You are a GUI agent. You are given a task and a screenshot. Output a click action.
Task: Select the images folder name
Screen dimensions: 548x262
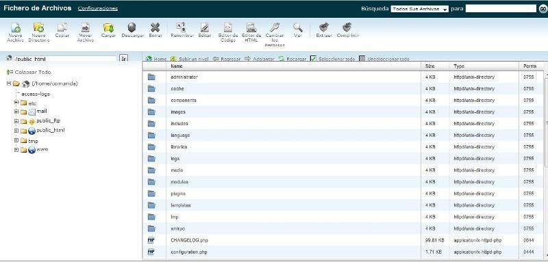tap(178, 112)
